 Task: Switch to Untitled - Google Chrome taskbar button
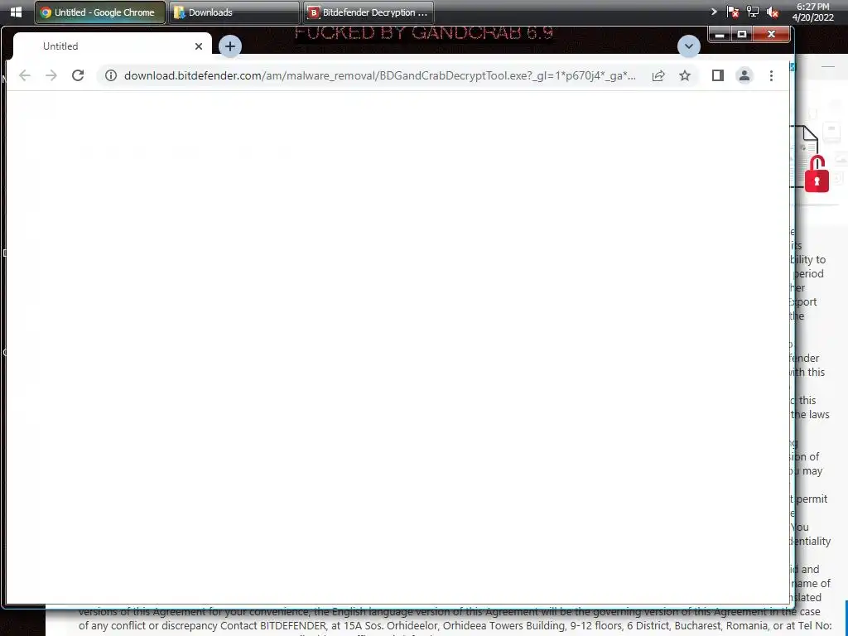tap(100, 12)
